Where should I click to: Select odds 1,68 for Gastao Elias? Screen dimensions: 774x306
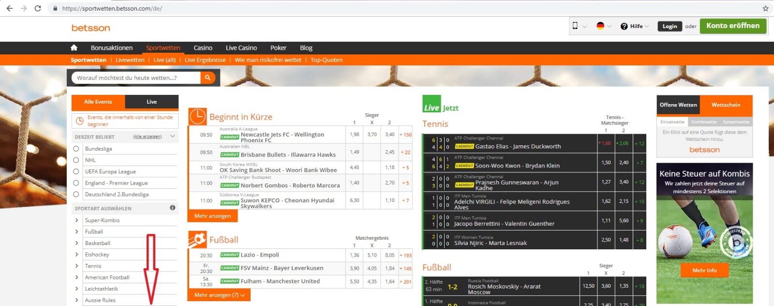pyautogui.click(x=605, y=143)
